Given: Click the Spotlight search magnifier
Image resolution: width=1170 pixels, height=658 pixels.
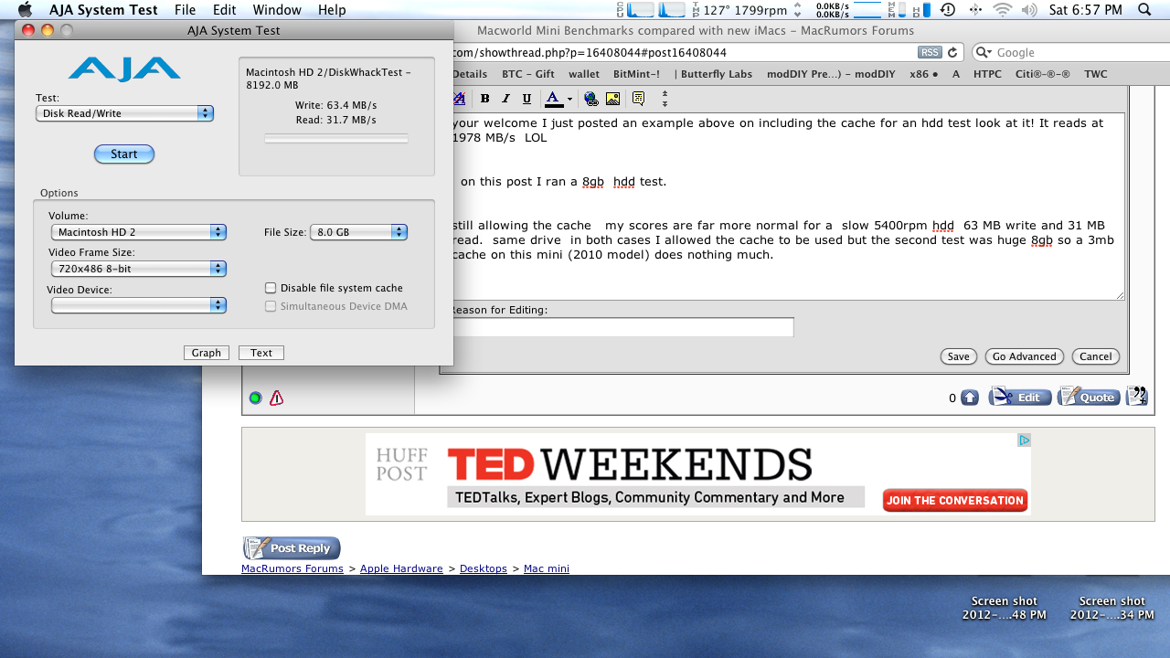Looking at the screenshot, I should tap(1144, 10).
